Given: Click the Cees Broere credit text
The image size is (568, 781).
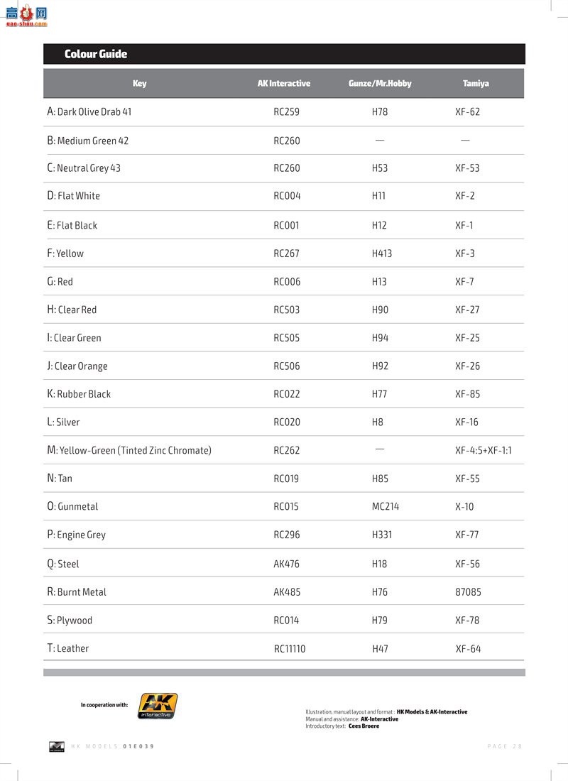Looking at the screenshot, I should click(x=364, y=726).
